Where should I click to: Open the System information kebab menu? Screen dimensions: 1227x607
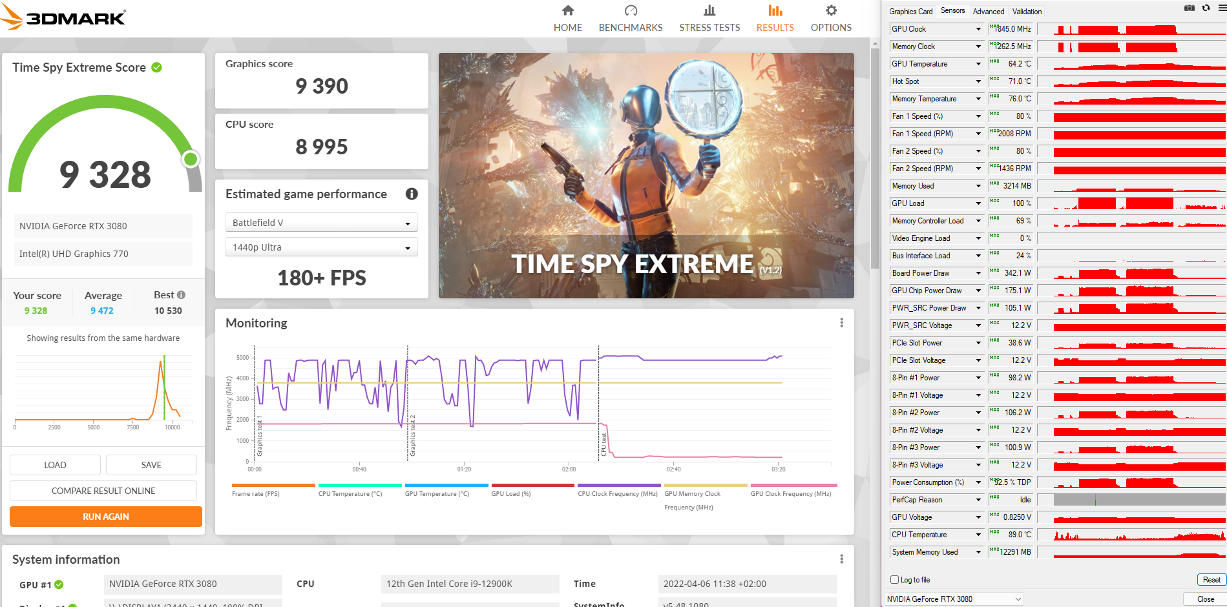(841, 559)
